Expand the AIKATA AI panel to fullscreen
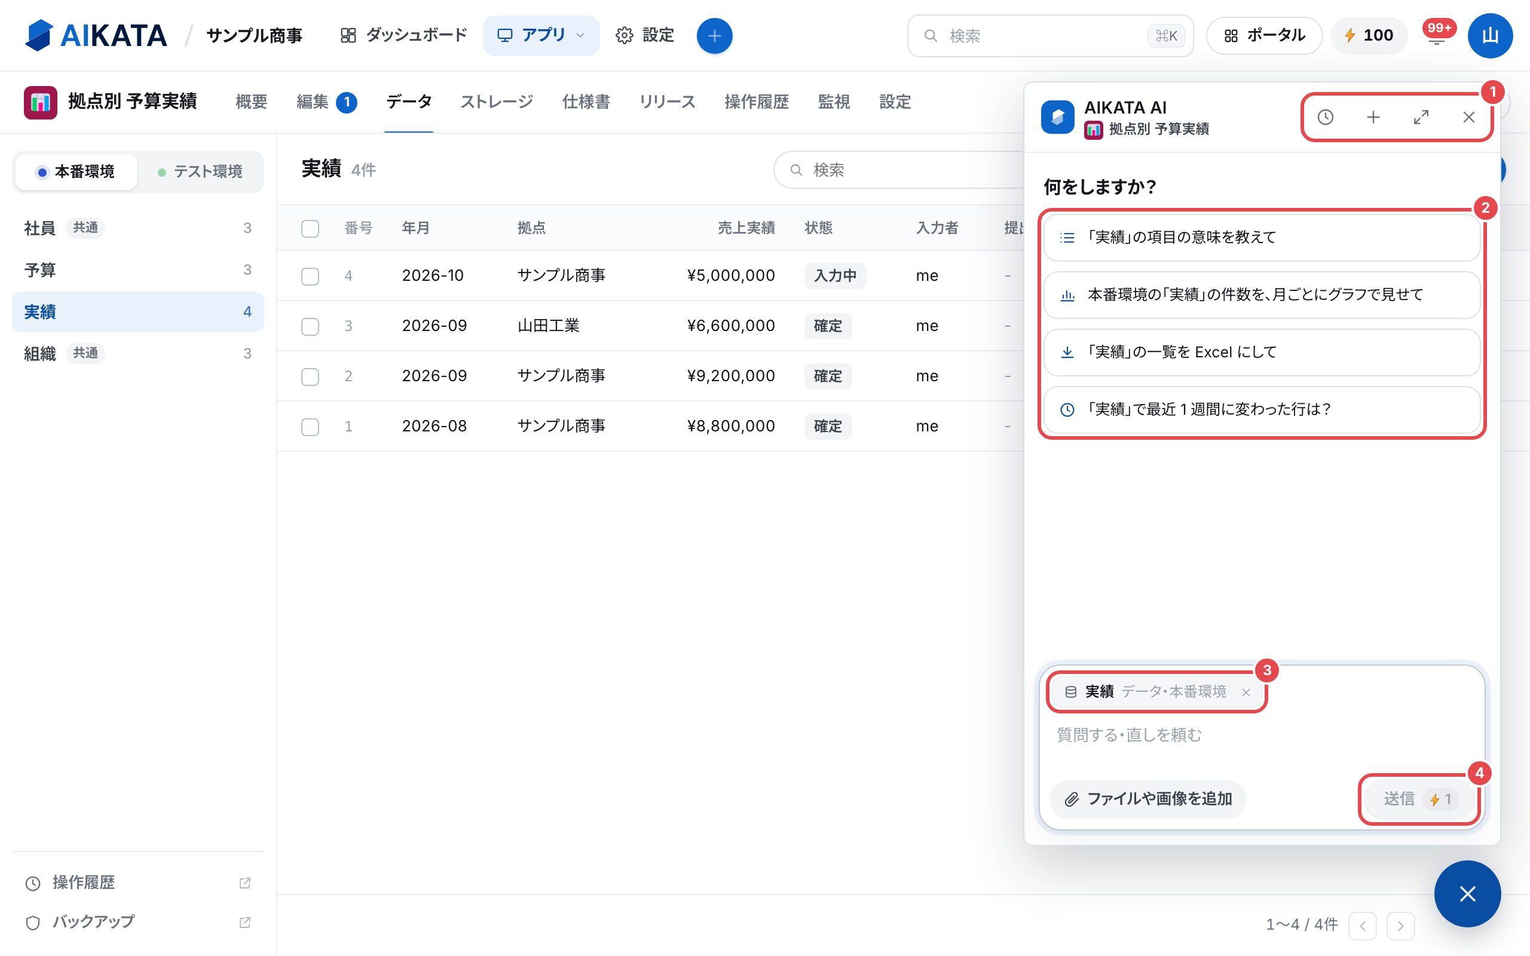This screenshot has width=1530, height=956. [x=1421, y=117]
